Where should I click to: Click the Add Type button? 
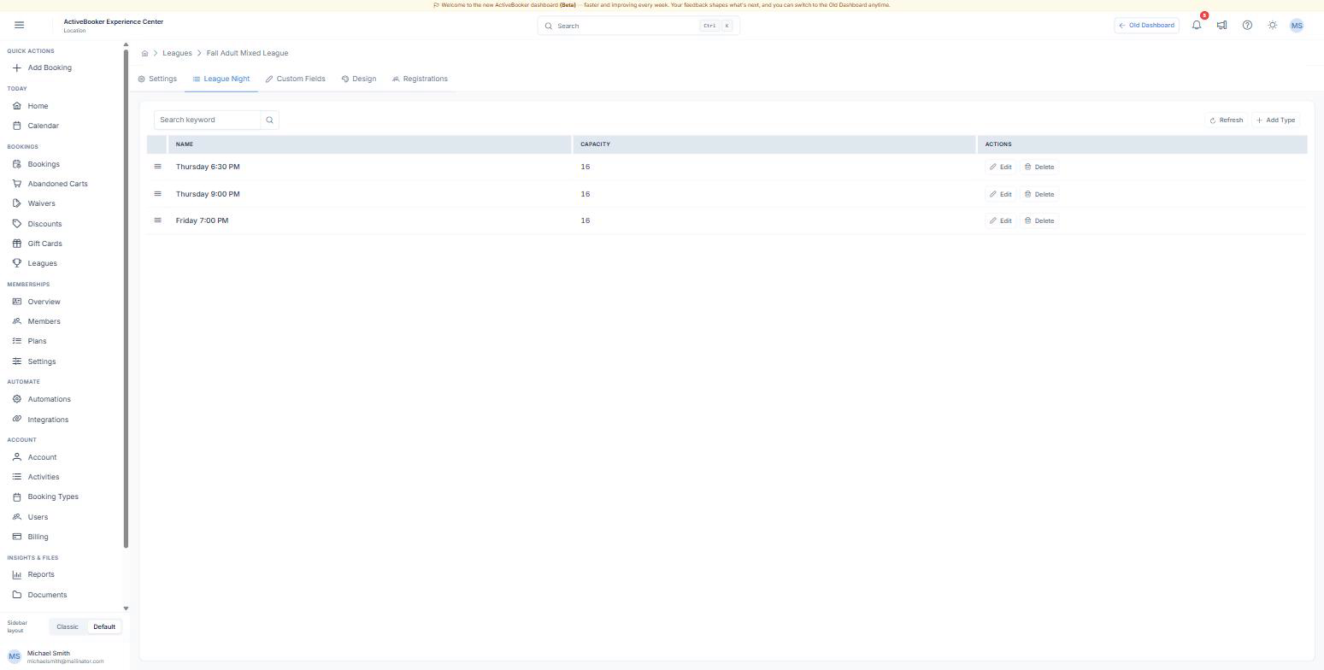pyautogui.click(x=1276, y=120)
